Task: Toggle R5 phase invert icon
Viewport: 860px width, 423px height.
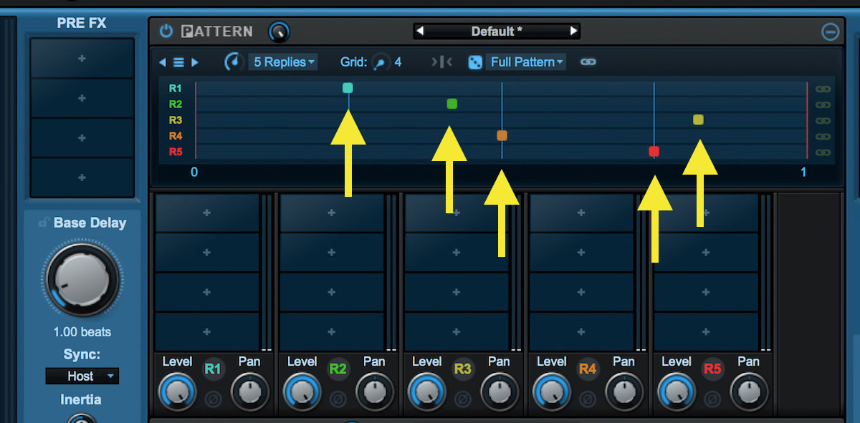Action: (x=712, y=399)
